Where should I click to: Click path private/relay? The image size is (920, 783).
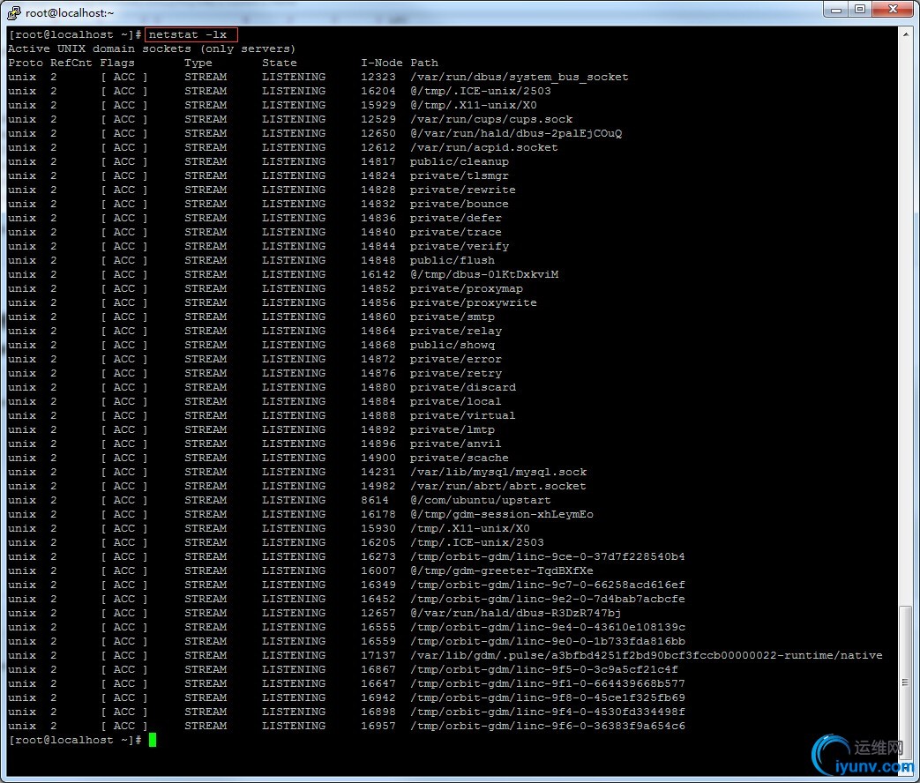point(456,330)
